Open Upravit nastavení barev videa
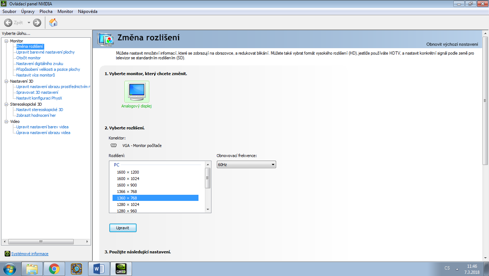 [42, 127]
